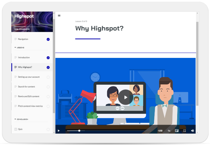
Task: Click the Lesson 3 of 9 label
Action: click(x=81, y=21)
